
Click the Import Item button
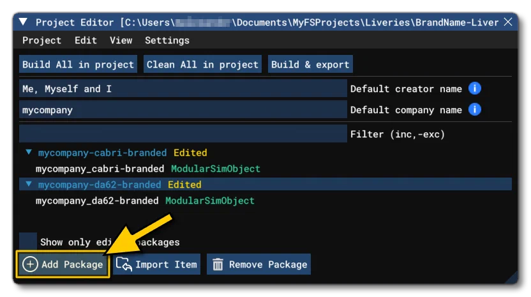coord(156,264)
